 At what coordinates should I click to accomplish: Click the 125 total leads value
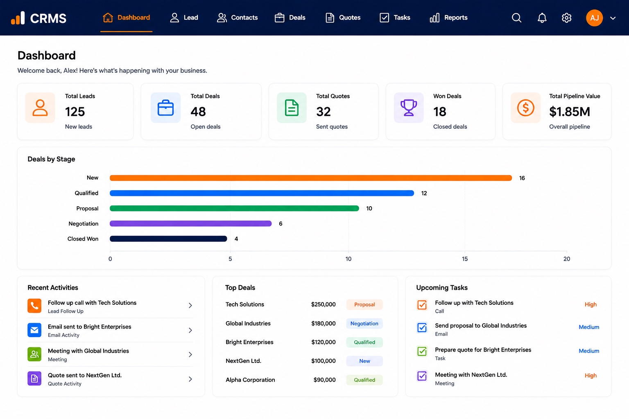pos(75,111)
